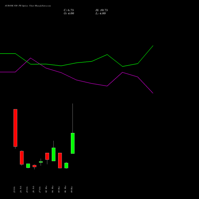Select the close value C: 6.75
199x199 pixels.
click(x=69, y=10)
